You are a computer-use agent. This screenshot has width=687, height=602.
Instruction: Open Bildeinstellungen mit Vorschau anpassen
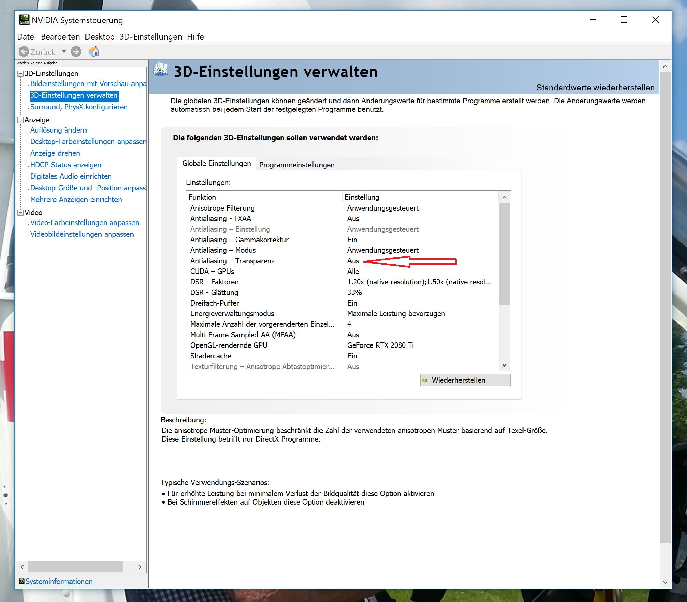88,84
